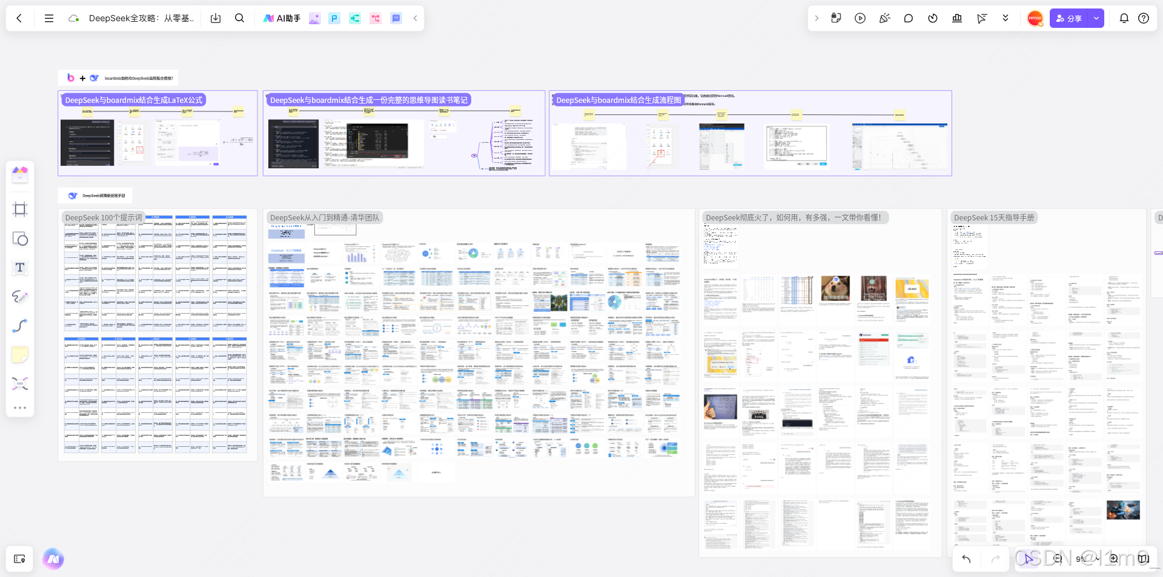Click the boardmix+DeepSeek header card
Screen dimensions: 1163x577
click(119, 77)
